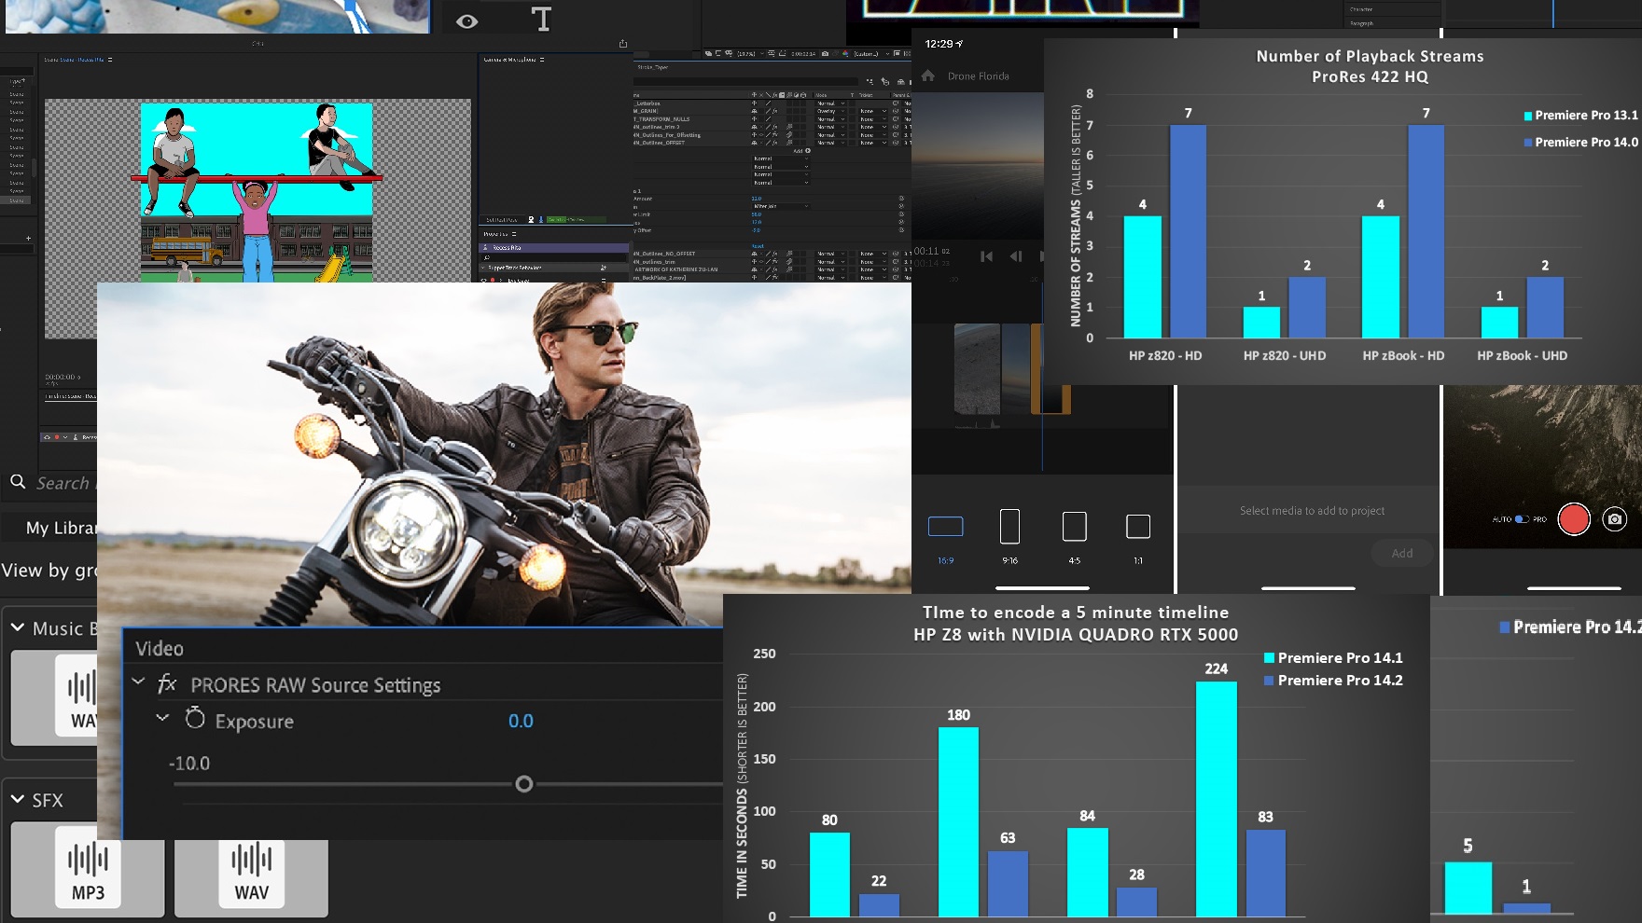
Task: Select the Type (T) tool icon
Action: [541, 20]
